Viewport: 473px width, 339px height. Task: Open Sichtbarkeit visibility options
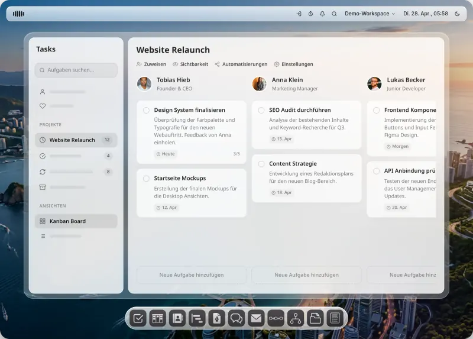[x=190, y=64]
